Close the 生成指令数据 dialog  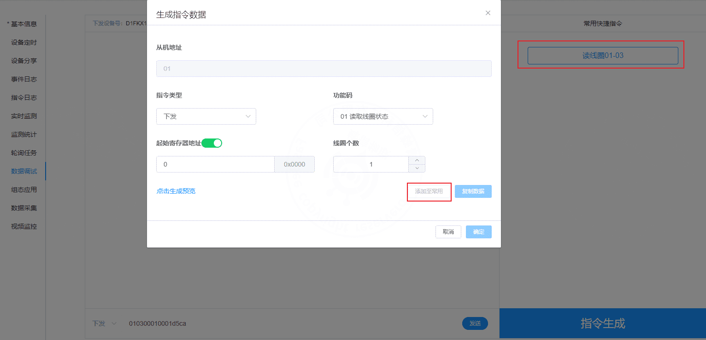click(x=488, y=13)
